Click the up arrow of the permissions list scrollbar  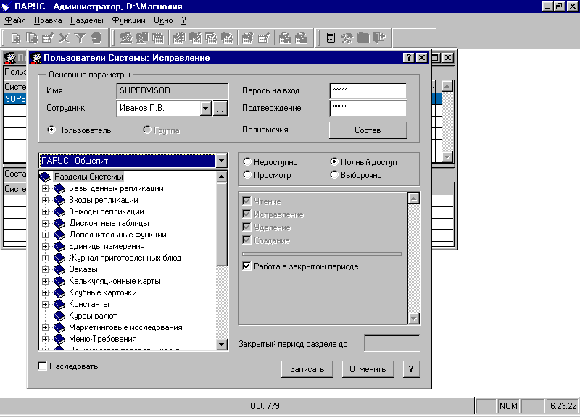click(x=413, y=198)
